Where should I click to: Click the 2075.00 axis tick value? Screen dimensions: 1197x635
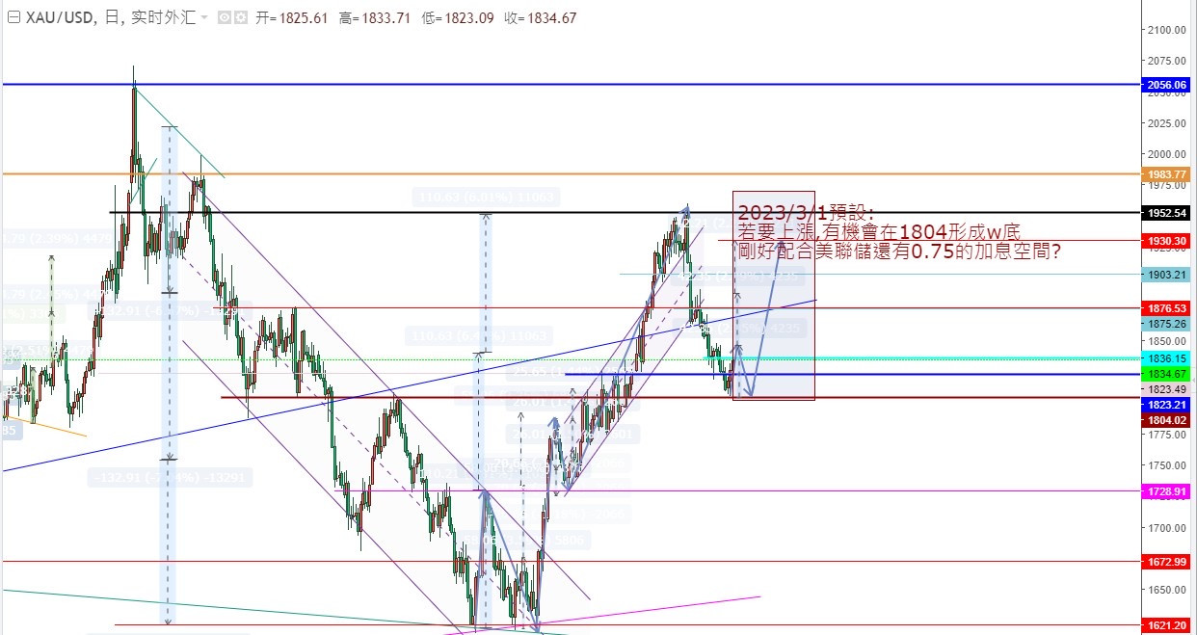click(1167, 61)
